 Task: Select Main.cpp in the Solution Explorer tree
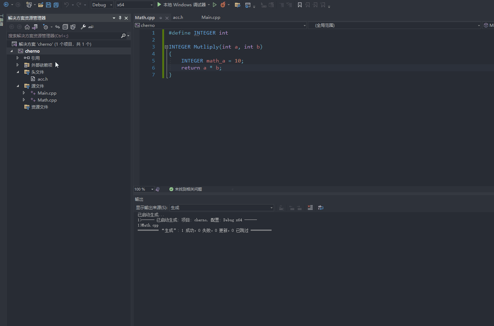coord(47,93)
